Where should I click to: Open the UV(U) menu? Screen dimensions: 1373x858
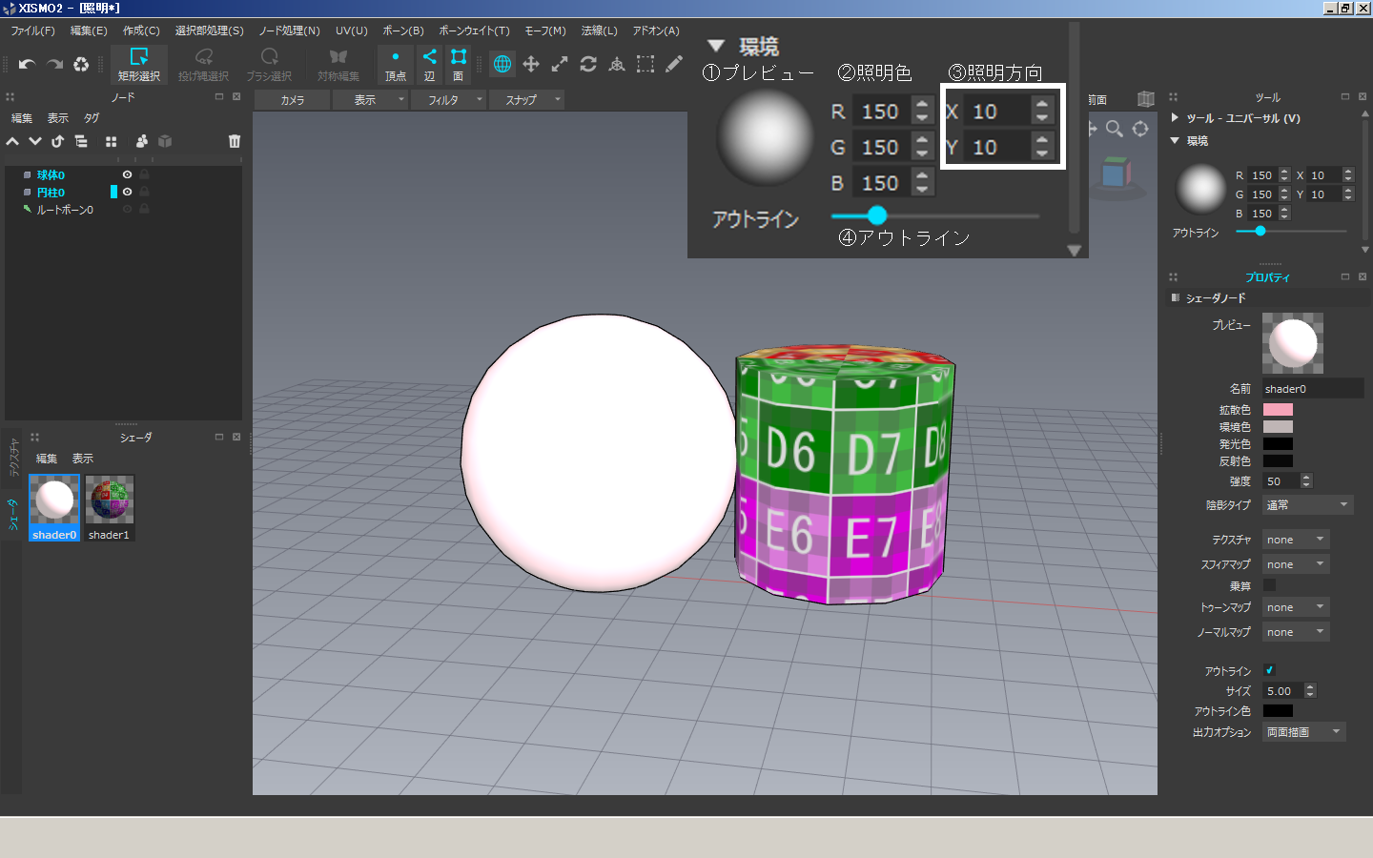tap(351, 31)
